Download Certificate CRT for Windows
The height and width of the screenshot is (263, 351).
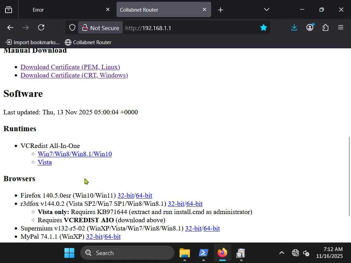[x=74, y=75]
